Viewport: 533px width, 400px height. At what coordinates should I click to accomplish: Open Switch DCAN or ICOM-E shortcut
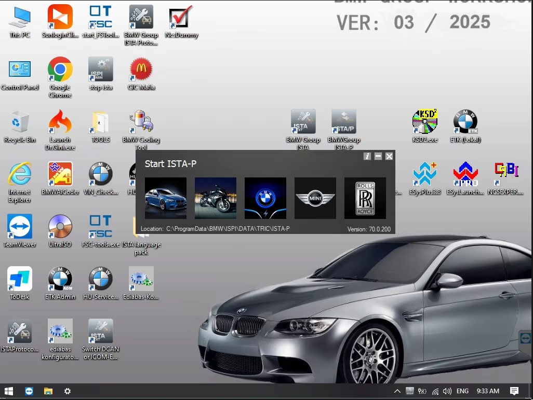[101, 339]
